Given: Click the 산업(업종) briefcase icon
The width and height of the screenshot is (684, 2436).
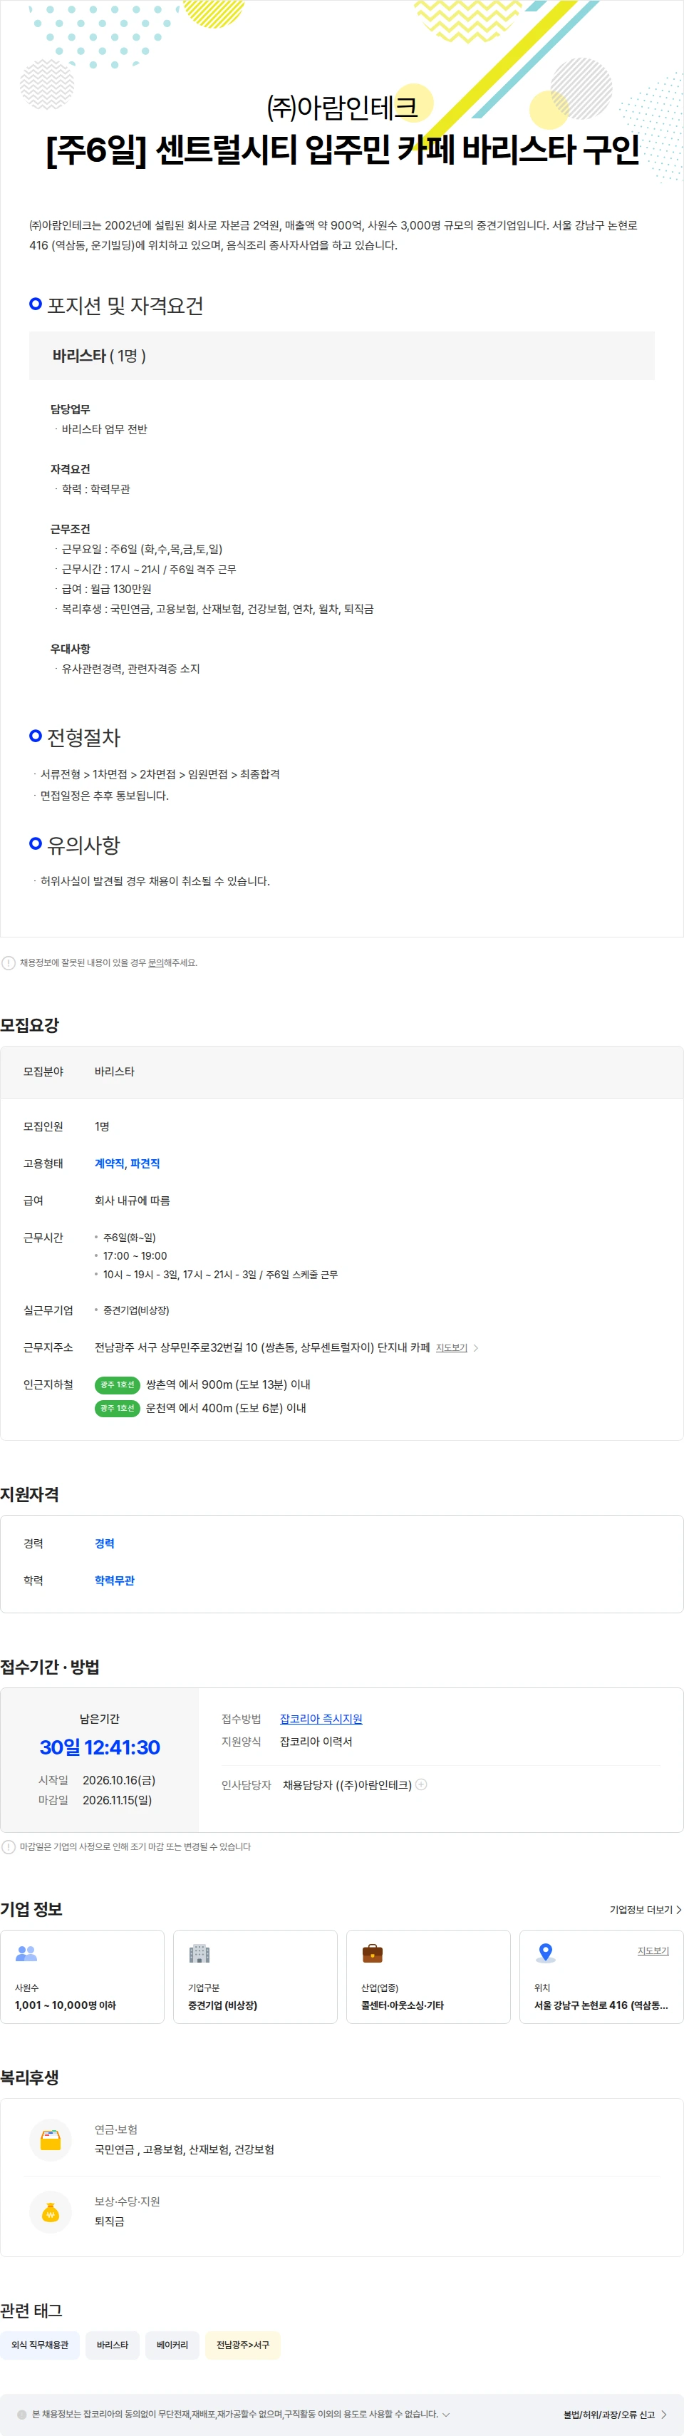Looking at the screenshot, I should (373, 1953).
